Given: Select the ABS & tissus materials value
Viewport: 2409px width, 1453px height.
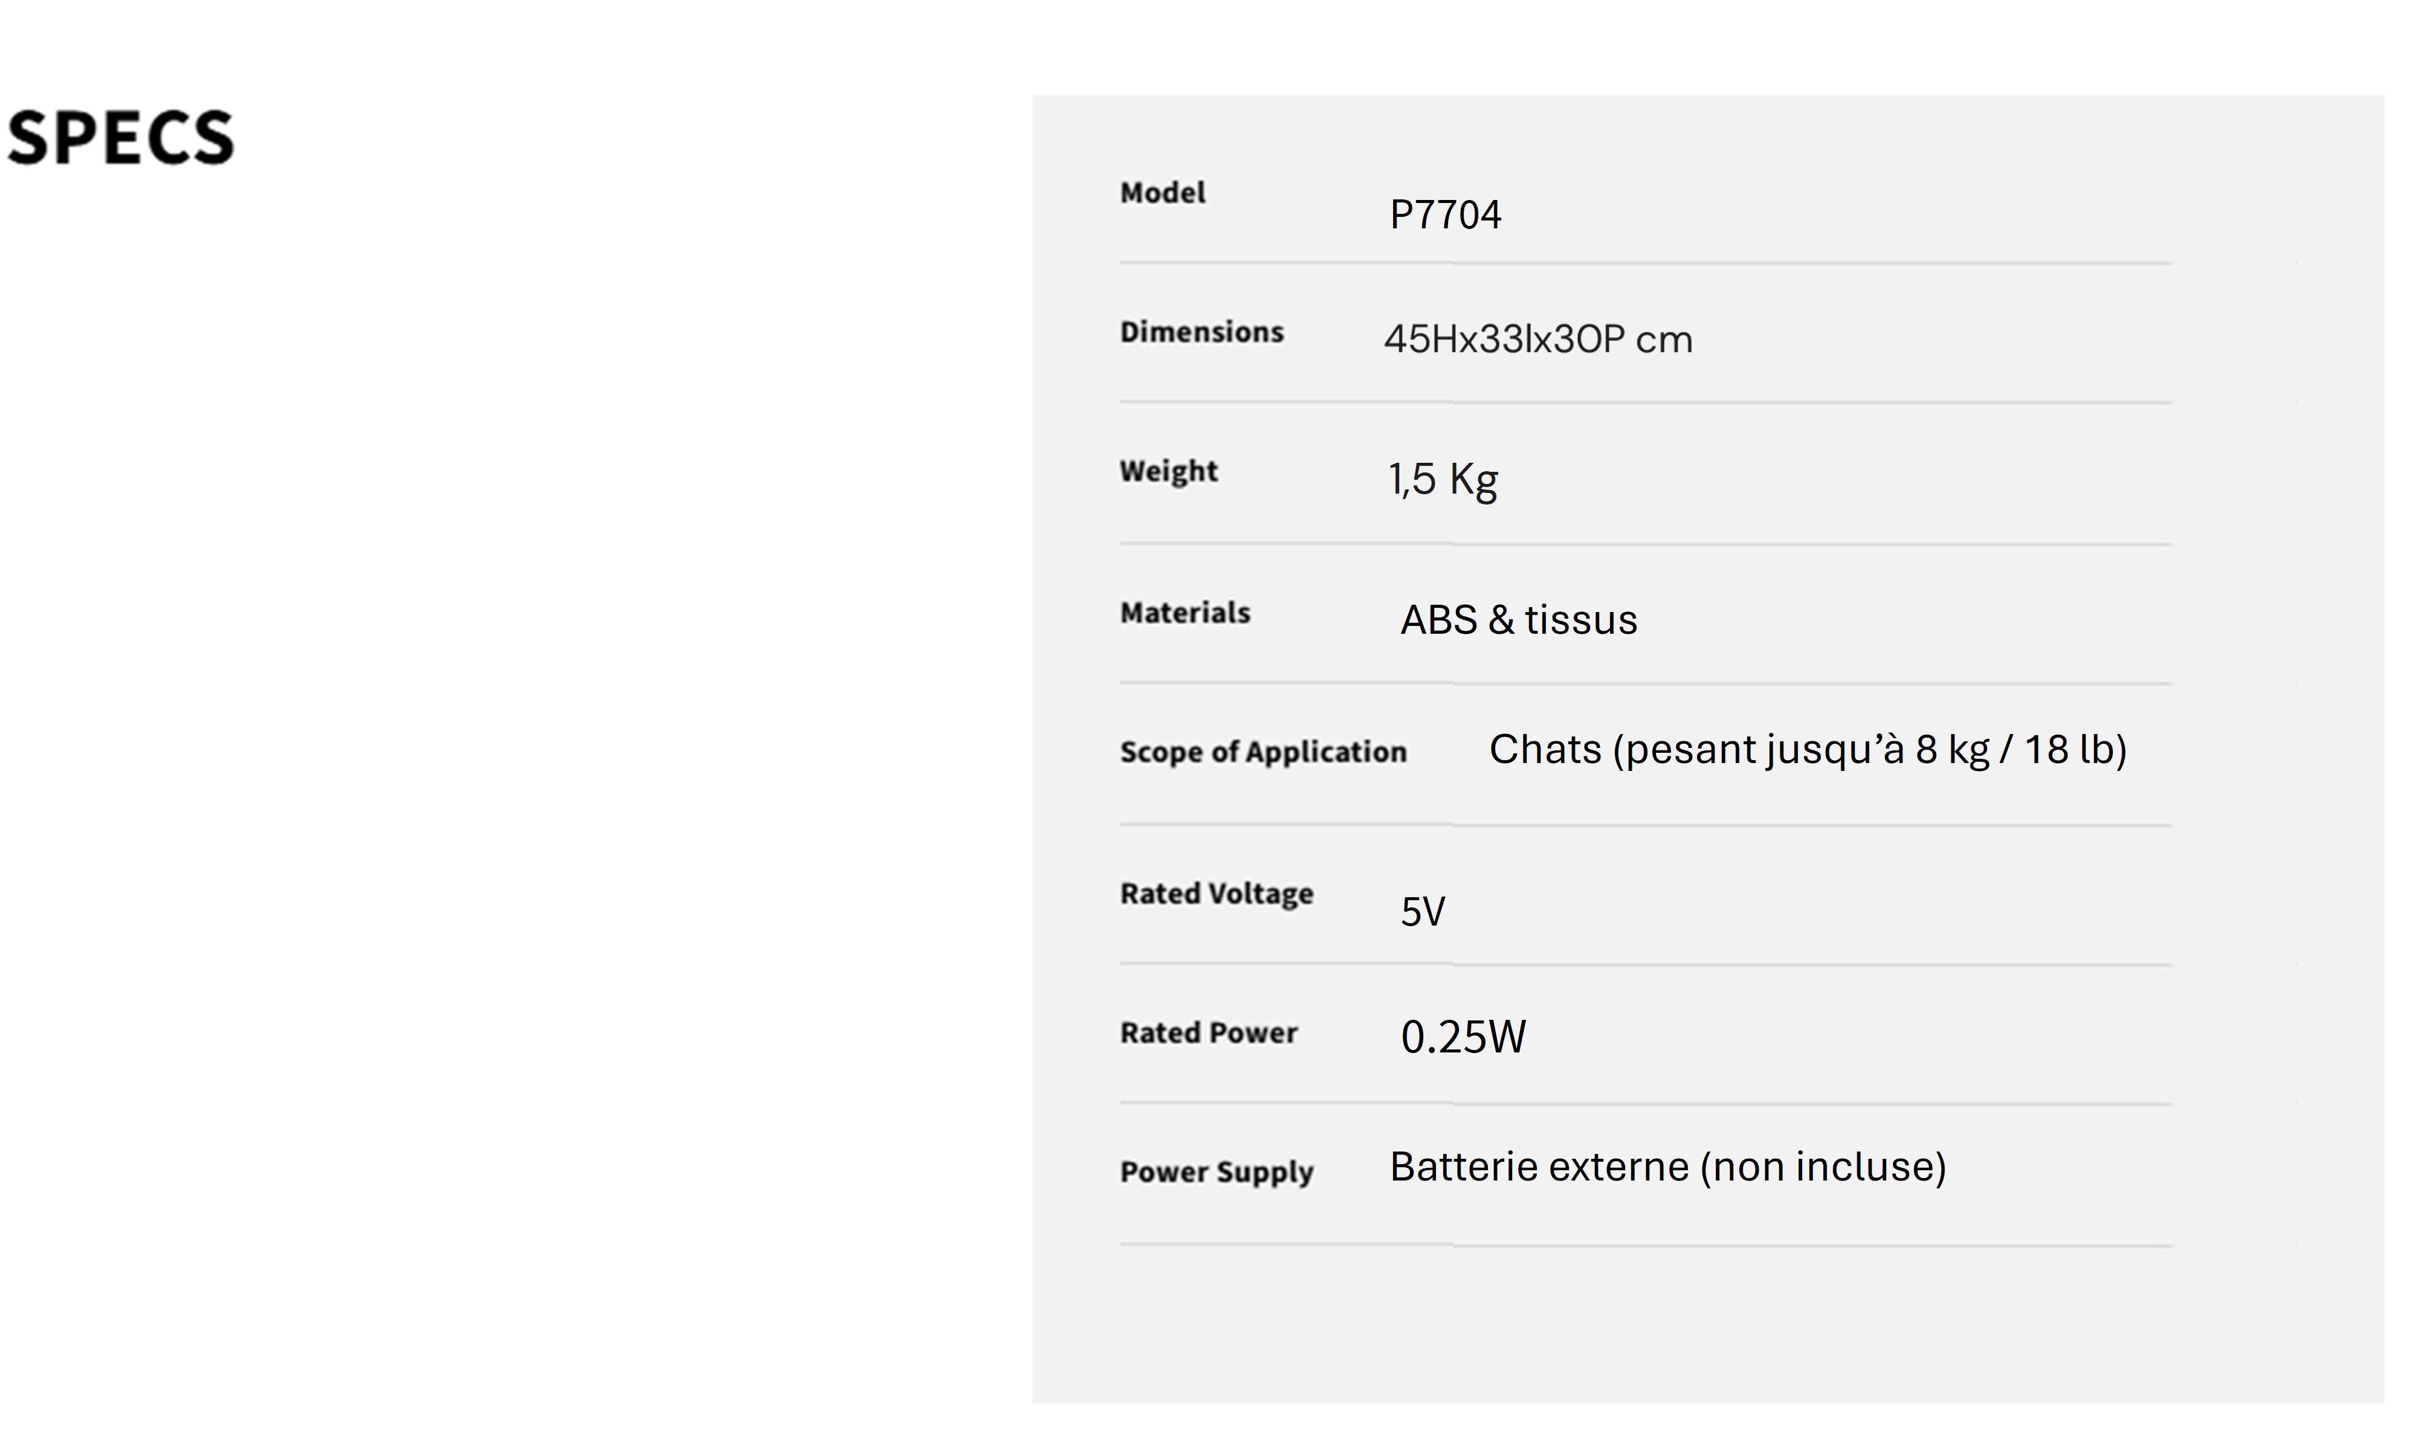Looking at the screenshot, I should (1518, 620).
